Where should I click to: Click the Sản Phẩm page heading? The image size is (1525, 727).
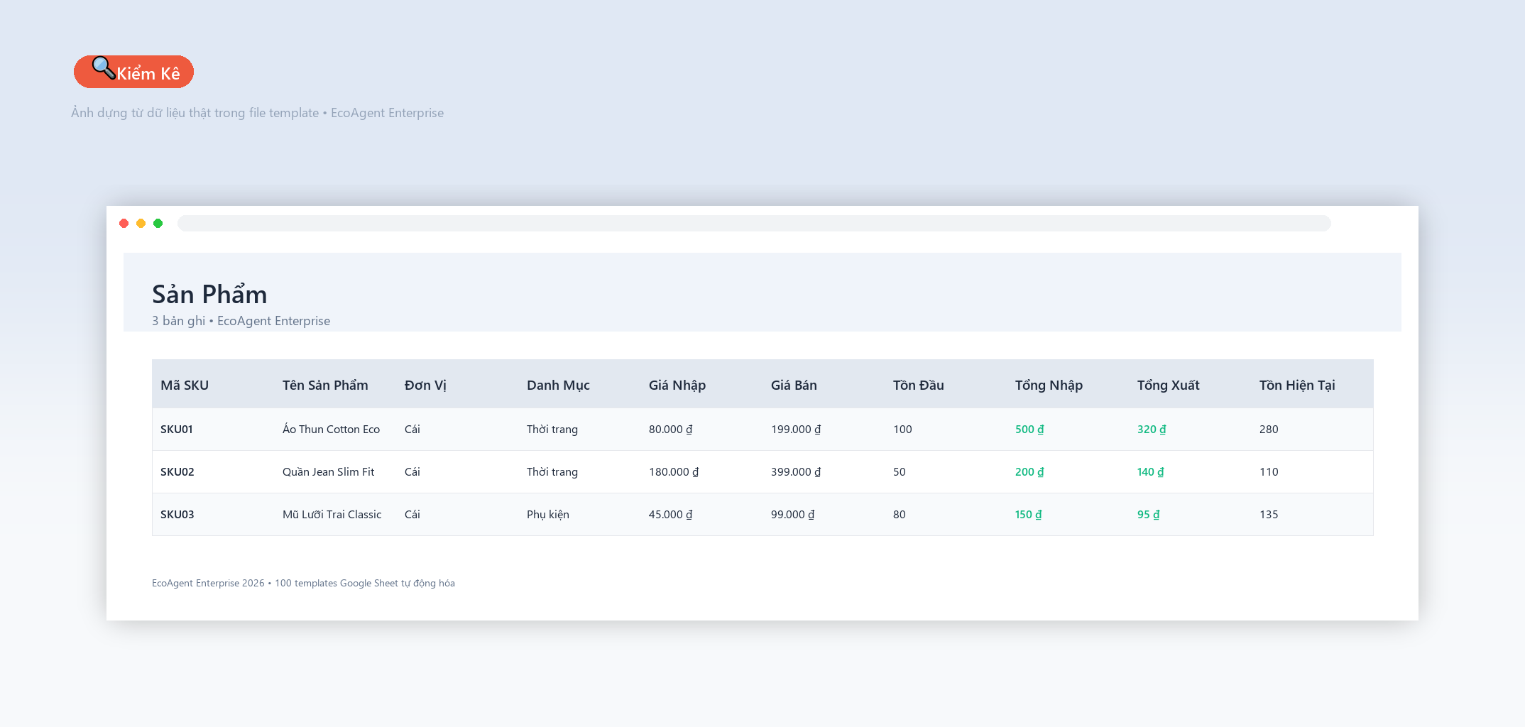pyautogui.click(x=209, y=294)
